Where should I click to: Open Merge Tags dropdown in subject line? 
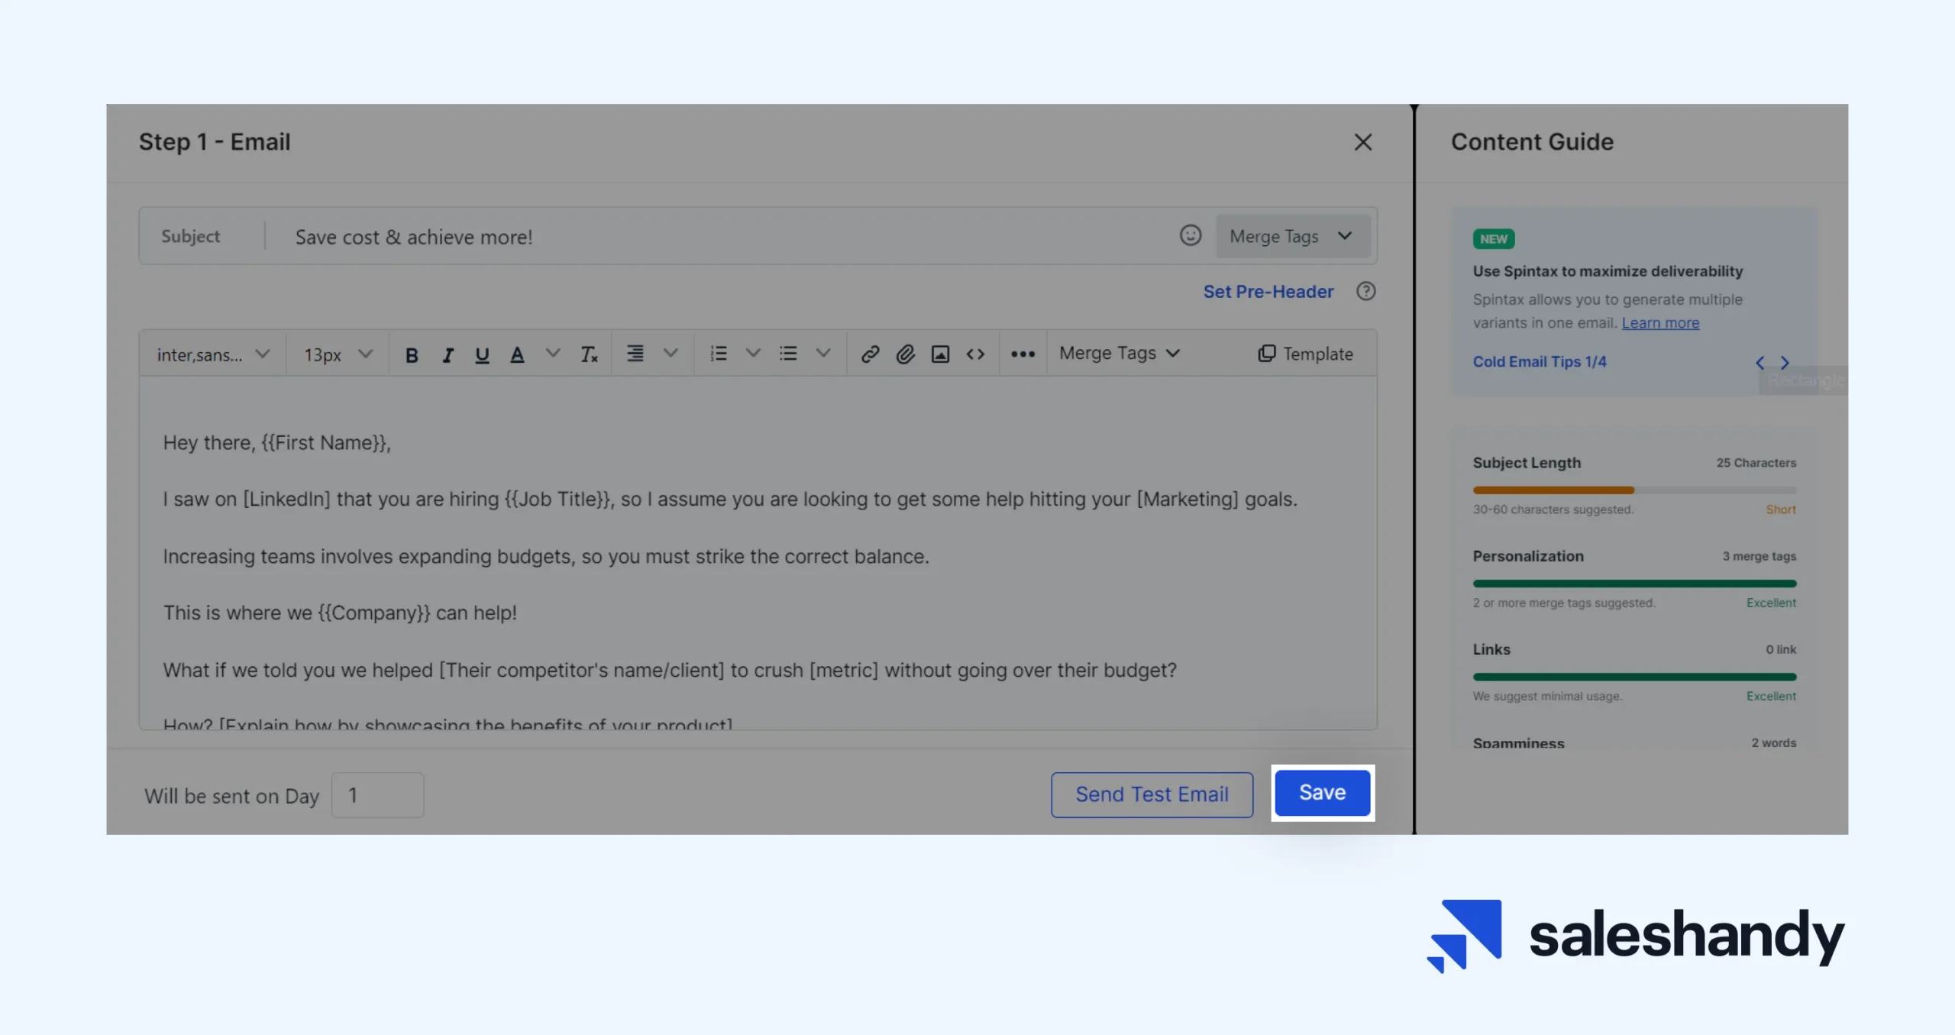click(1292, 236)
